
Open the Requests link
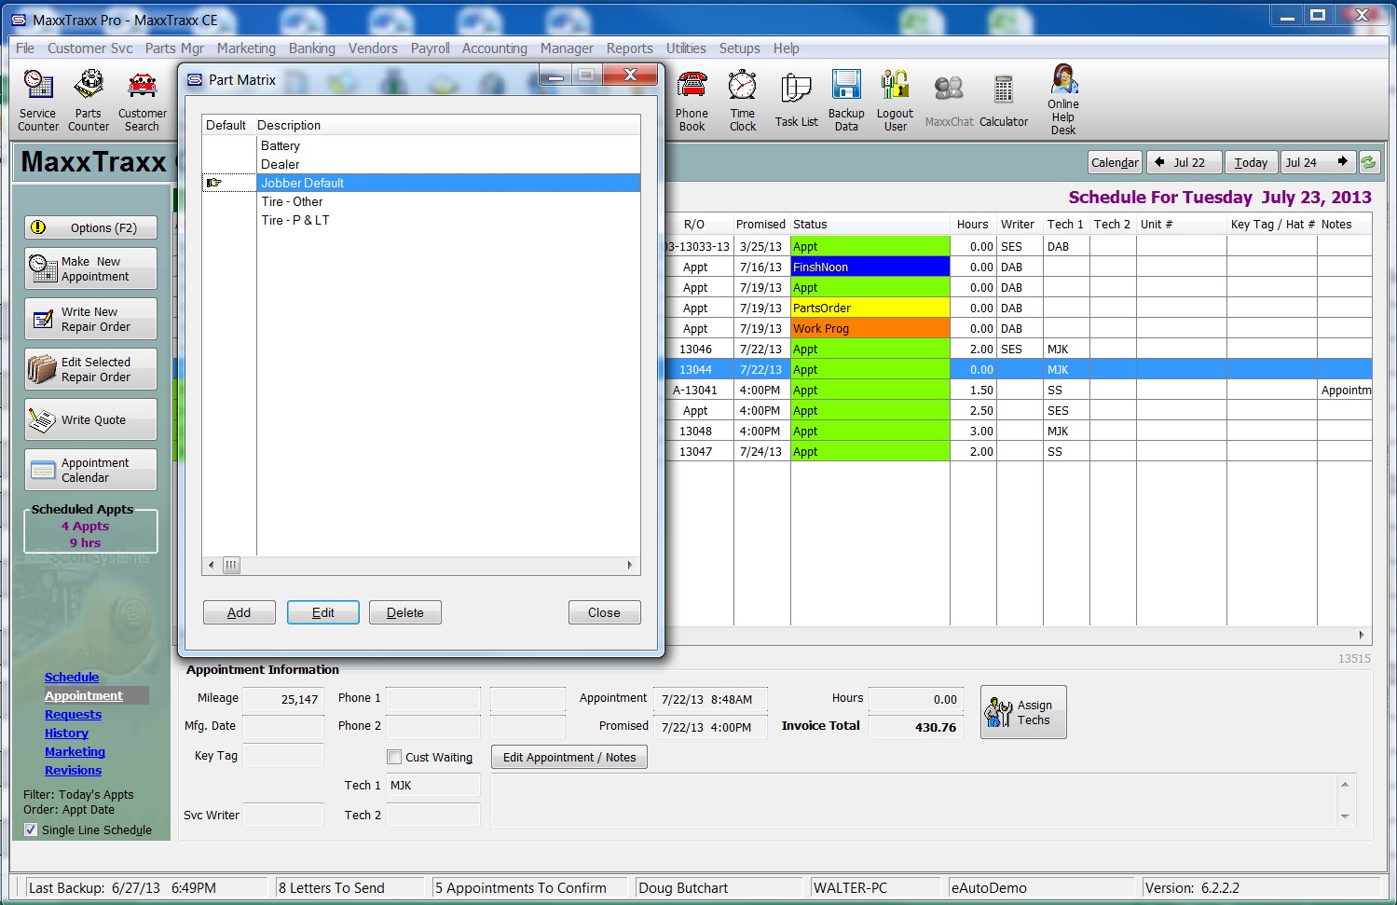click(x=73, y=715)
